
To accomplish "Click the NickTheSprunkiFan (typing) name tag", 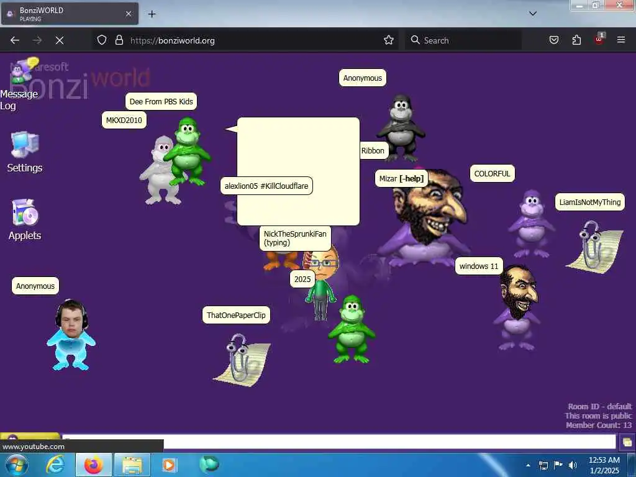I will pyautogui.click(x=295, y=238).
